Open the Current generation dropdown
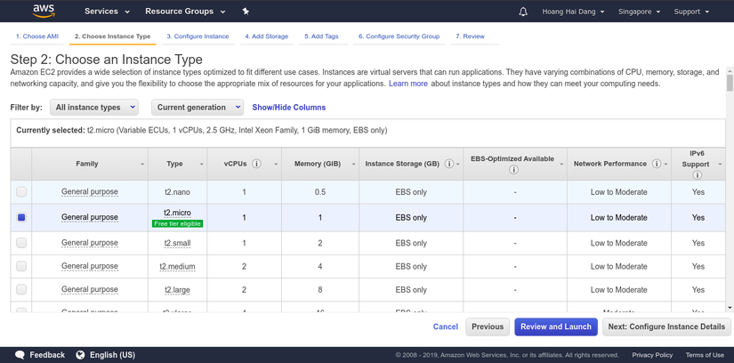Screen dimensions: 734x363 (x=197, y=107)
